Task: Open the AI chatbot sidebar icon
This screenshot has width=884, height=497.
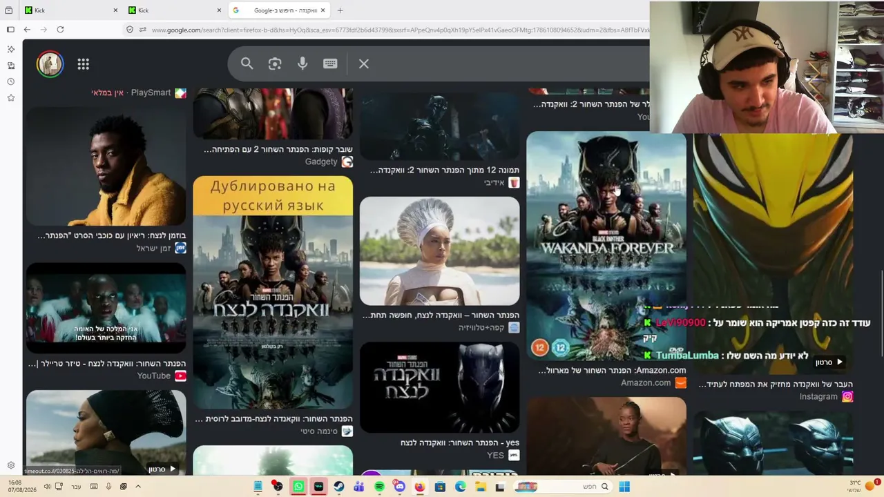Action: click(10, 50)
